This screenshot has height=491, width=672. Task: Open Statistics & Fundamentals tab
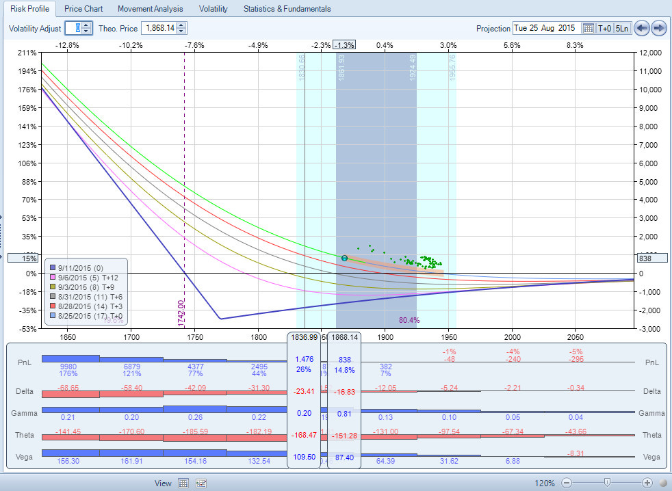click(x=287, y=9)
